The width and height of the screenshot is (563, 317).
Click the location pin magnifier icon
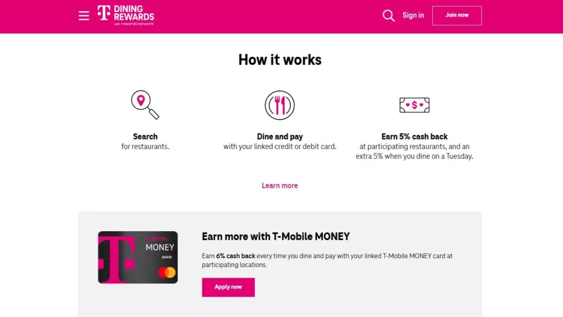click(145, 105)
